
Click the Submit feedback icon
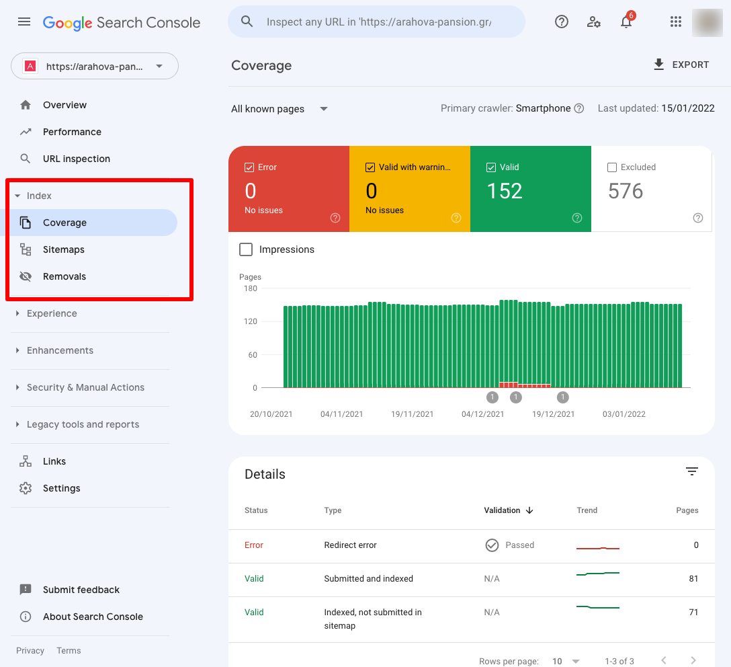[x=26, y=590]
